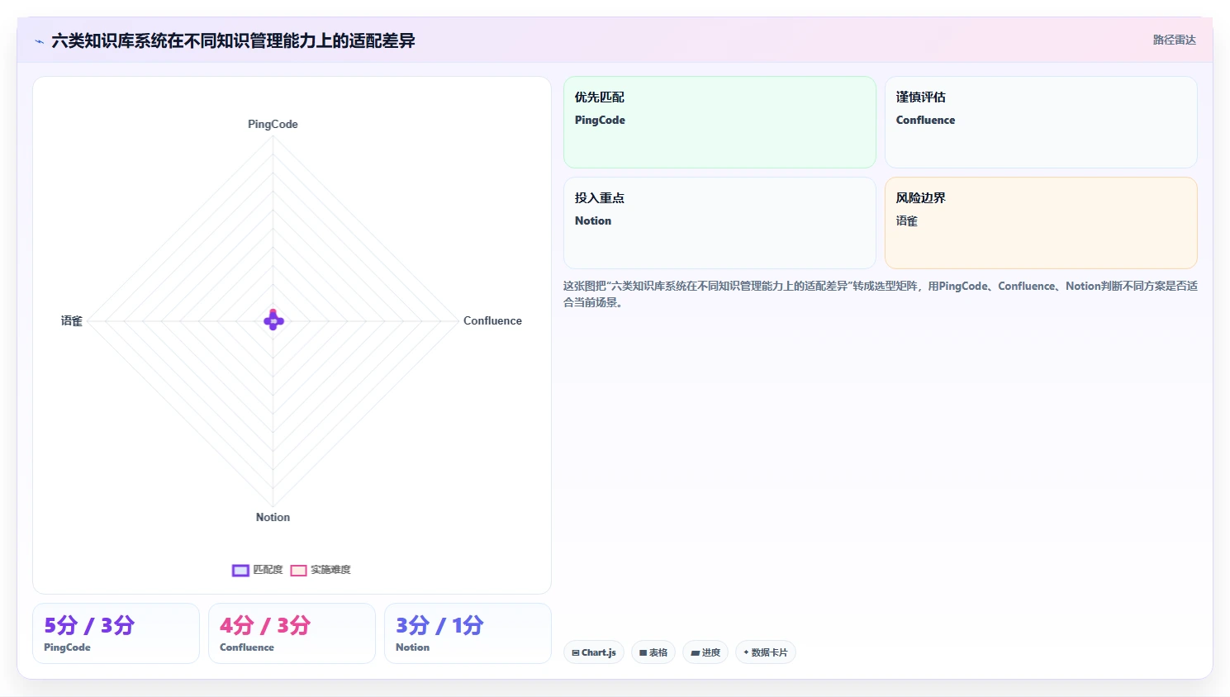Click the Notion axis label on radar
Screen dimensions: 1230x697
tap(273, 517)
